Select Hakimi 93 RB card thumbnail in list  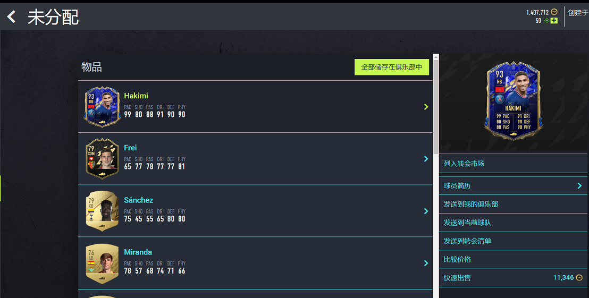click(102, 107)
